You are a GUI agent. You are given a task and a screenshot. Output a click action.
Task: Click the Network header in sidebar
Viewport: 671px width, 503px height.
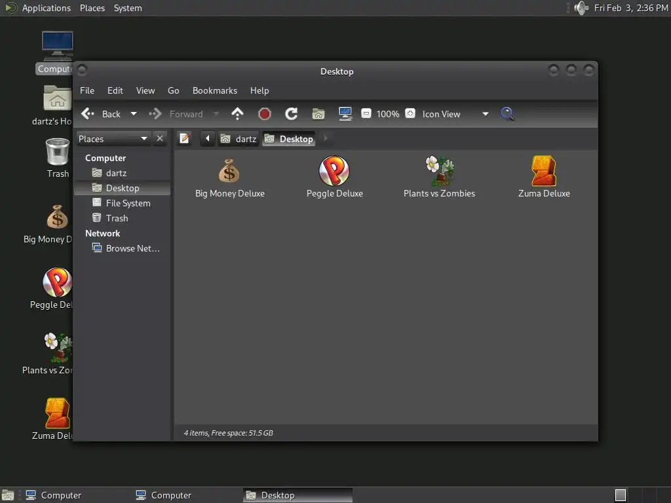point(103,234)
